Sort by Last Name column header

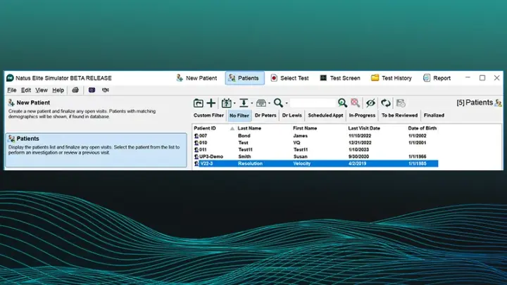click(x=249, y=128)
